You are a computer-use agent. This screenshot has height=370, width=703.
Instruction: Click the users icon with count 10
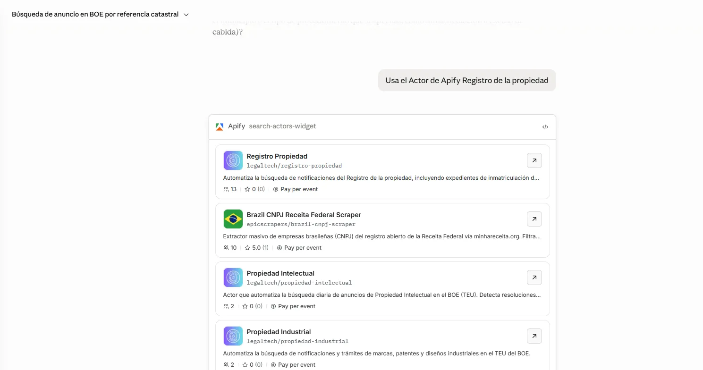(226, 248)
